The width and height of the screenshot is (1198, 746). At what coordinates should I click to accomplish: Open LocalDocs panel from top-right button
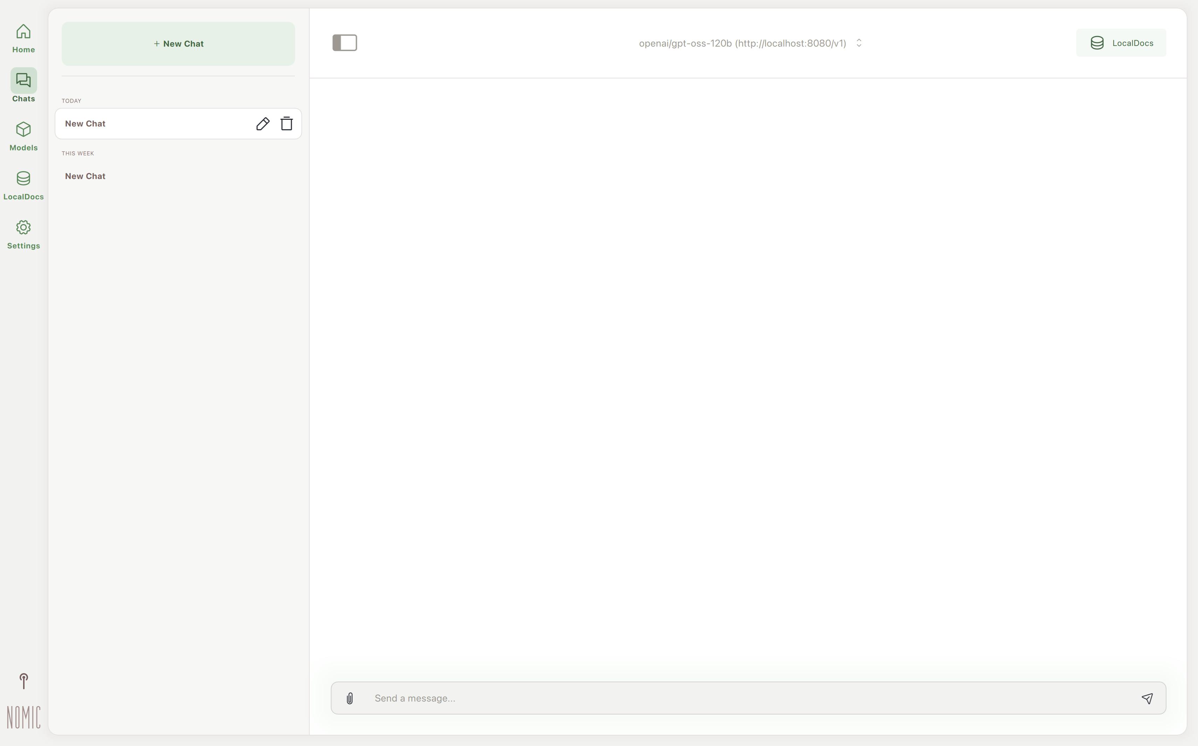coord(1121,43)
